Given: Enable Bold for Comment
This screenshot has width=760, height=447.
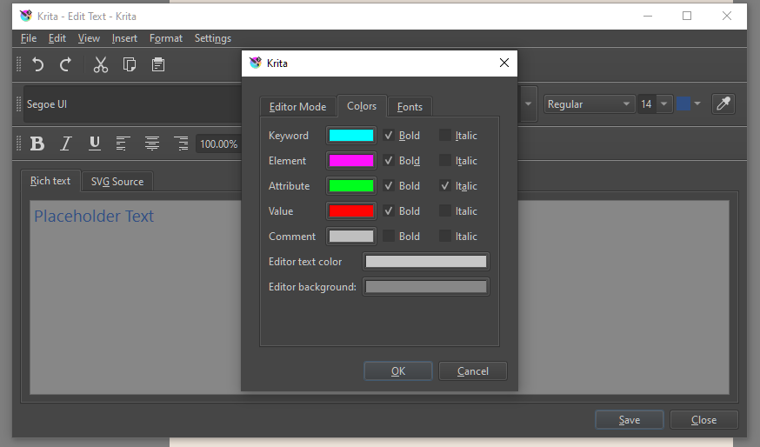Looking at the screenshot, I should (x=389, y=237).
